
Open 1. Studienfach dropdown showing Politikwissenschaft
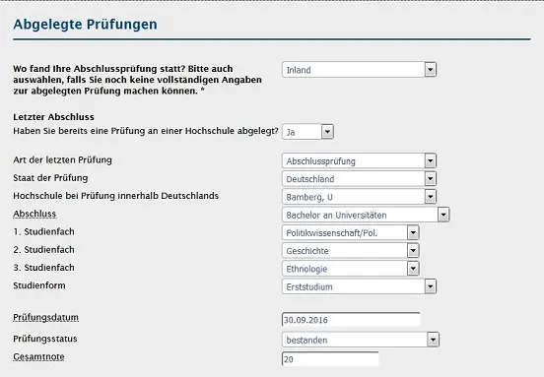[x=351, y=233]
